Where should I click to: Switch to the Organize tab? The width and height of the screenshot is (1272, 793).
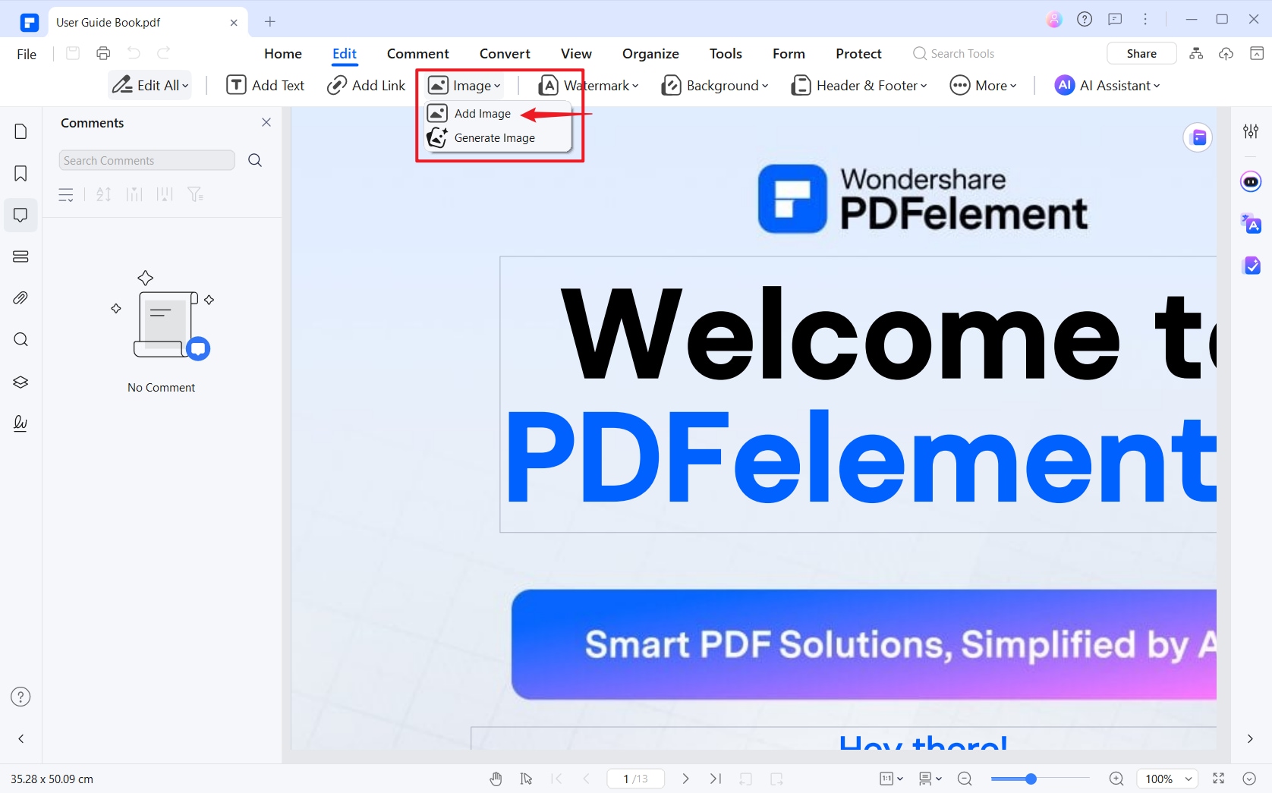point(650,54)
